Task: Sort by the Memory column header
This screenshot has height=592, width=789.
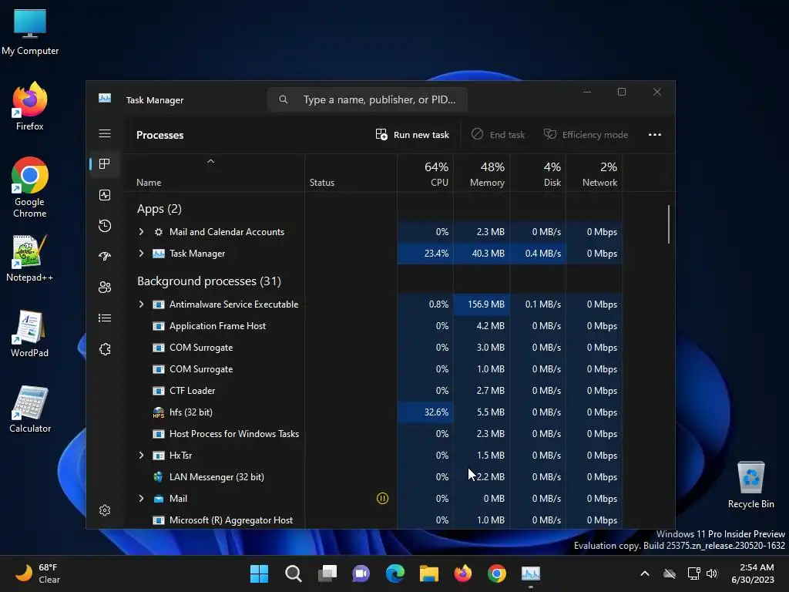Action: 482,173
